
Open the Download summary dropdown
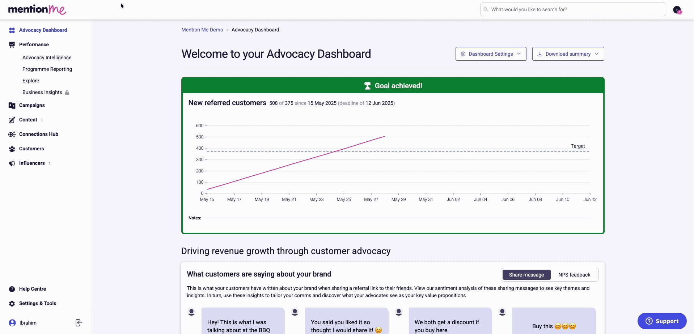click(568, 54)
